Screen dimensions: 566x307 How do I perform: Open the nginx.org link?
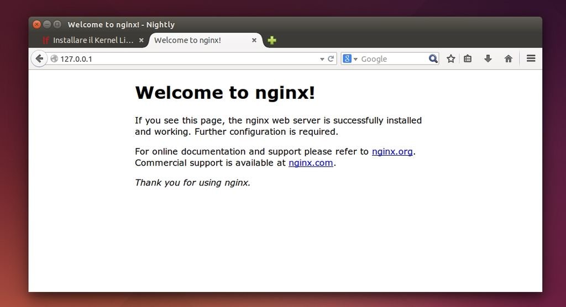click(x=392, y=151)
